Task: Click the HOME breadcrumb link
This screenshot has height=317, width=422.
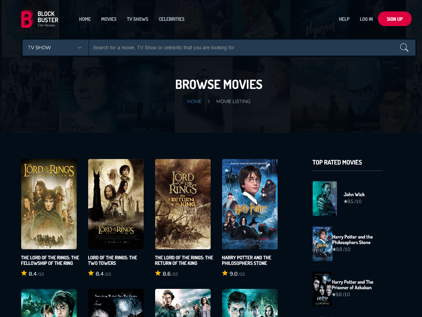Action: tap(194, 101)
